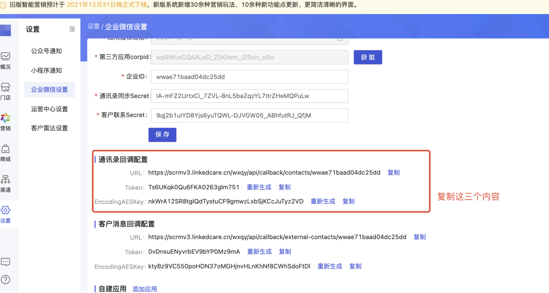Click 添加应用 link
The image size is (549, 293).
tap(145, 289)
